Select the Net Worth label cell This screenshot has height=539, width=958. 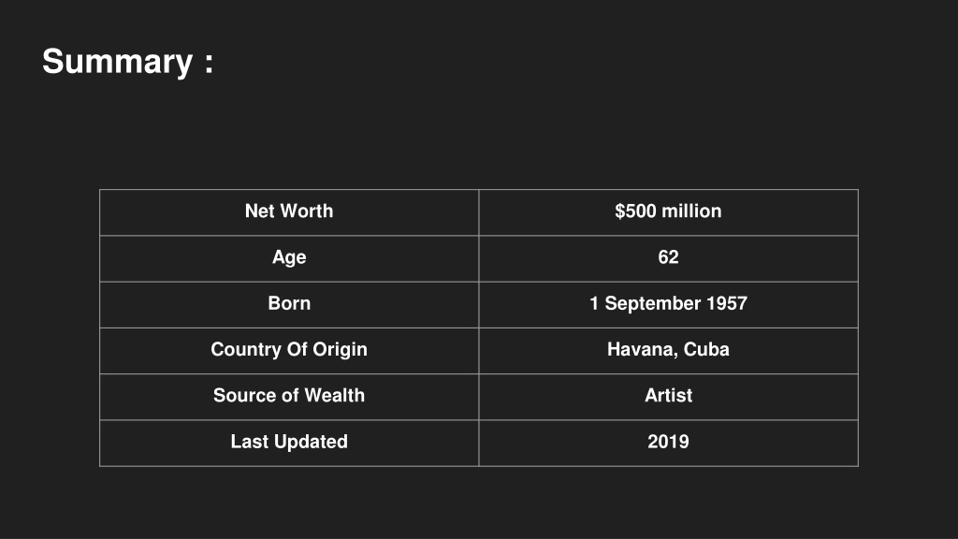[x=289, y=212]
